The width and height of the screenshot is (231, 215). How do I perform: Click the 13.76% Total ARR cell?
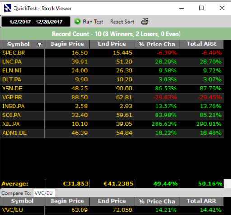point(211,106)
